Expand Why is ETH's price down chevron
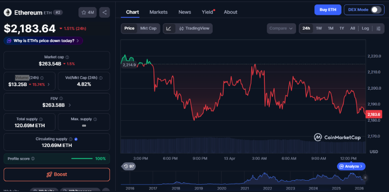 coord(78,41)
